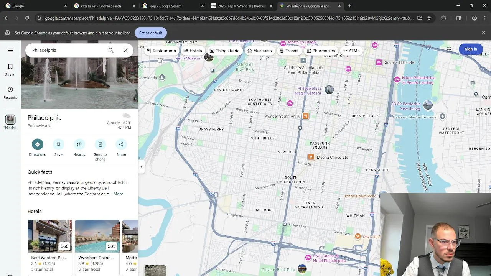This screenshot has height=276, width=491.
Task: Click the Mecha Chocolate restaurant pin
Action: [x=311, y=157]
